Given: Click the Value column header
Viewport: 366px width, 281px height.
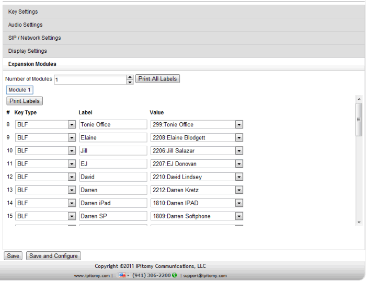Looking at the screenshot, I should click(157, 112).
